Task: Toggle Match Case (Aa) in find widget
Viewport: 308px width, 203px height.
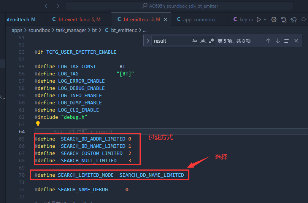Action: 194,41
